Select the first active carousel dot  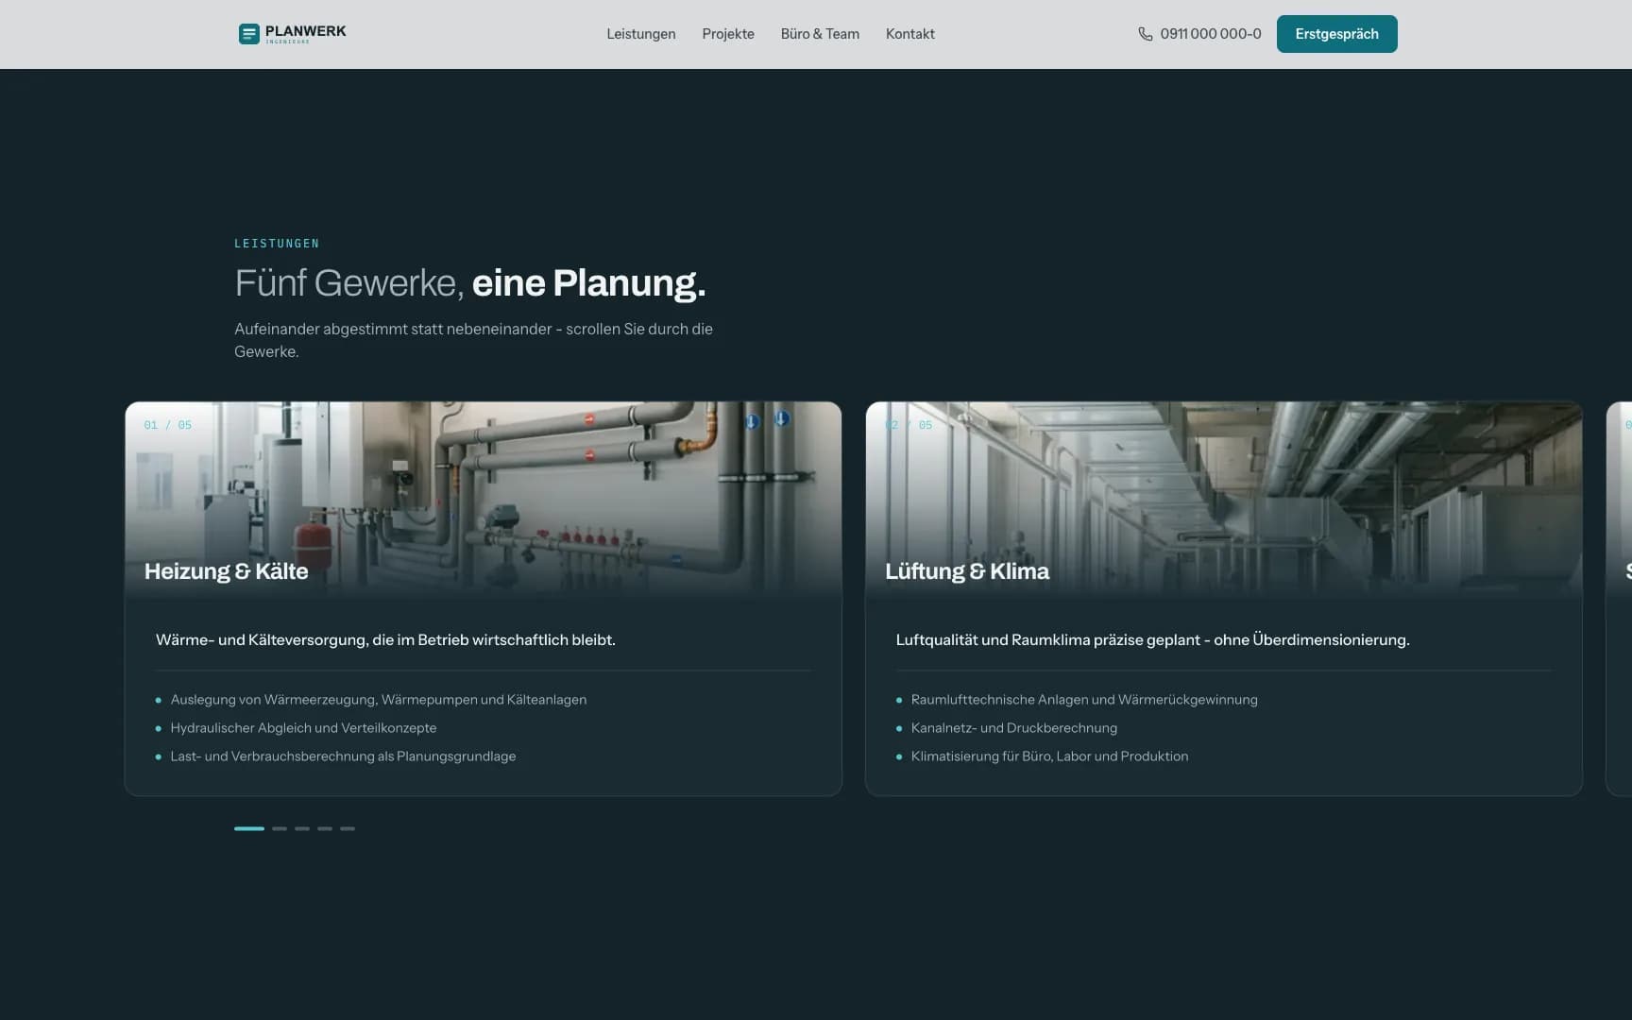pos(249,828)
